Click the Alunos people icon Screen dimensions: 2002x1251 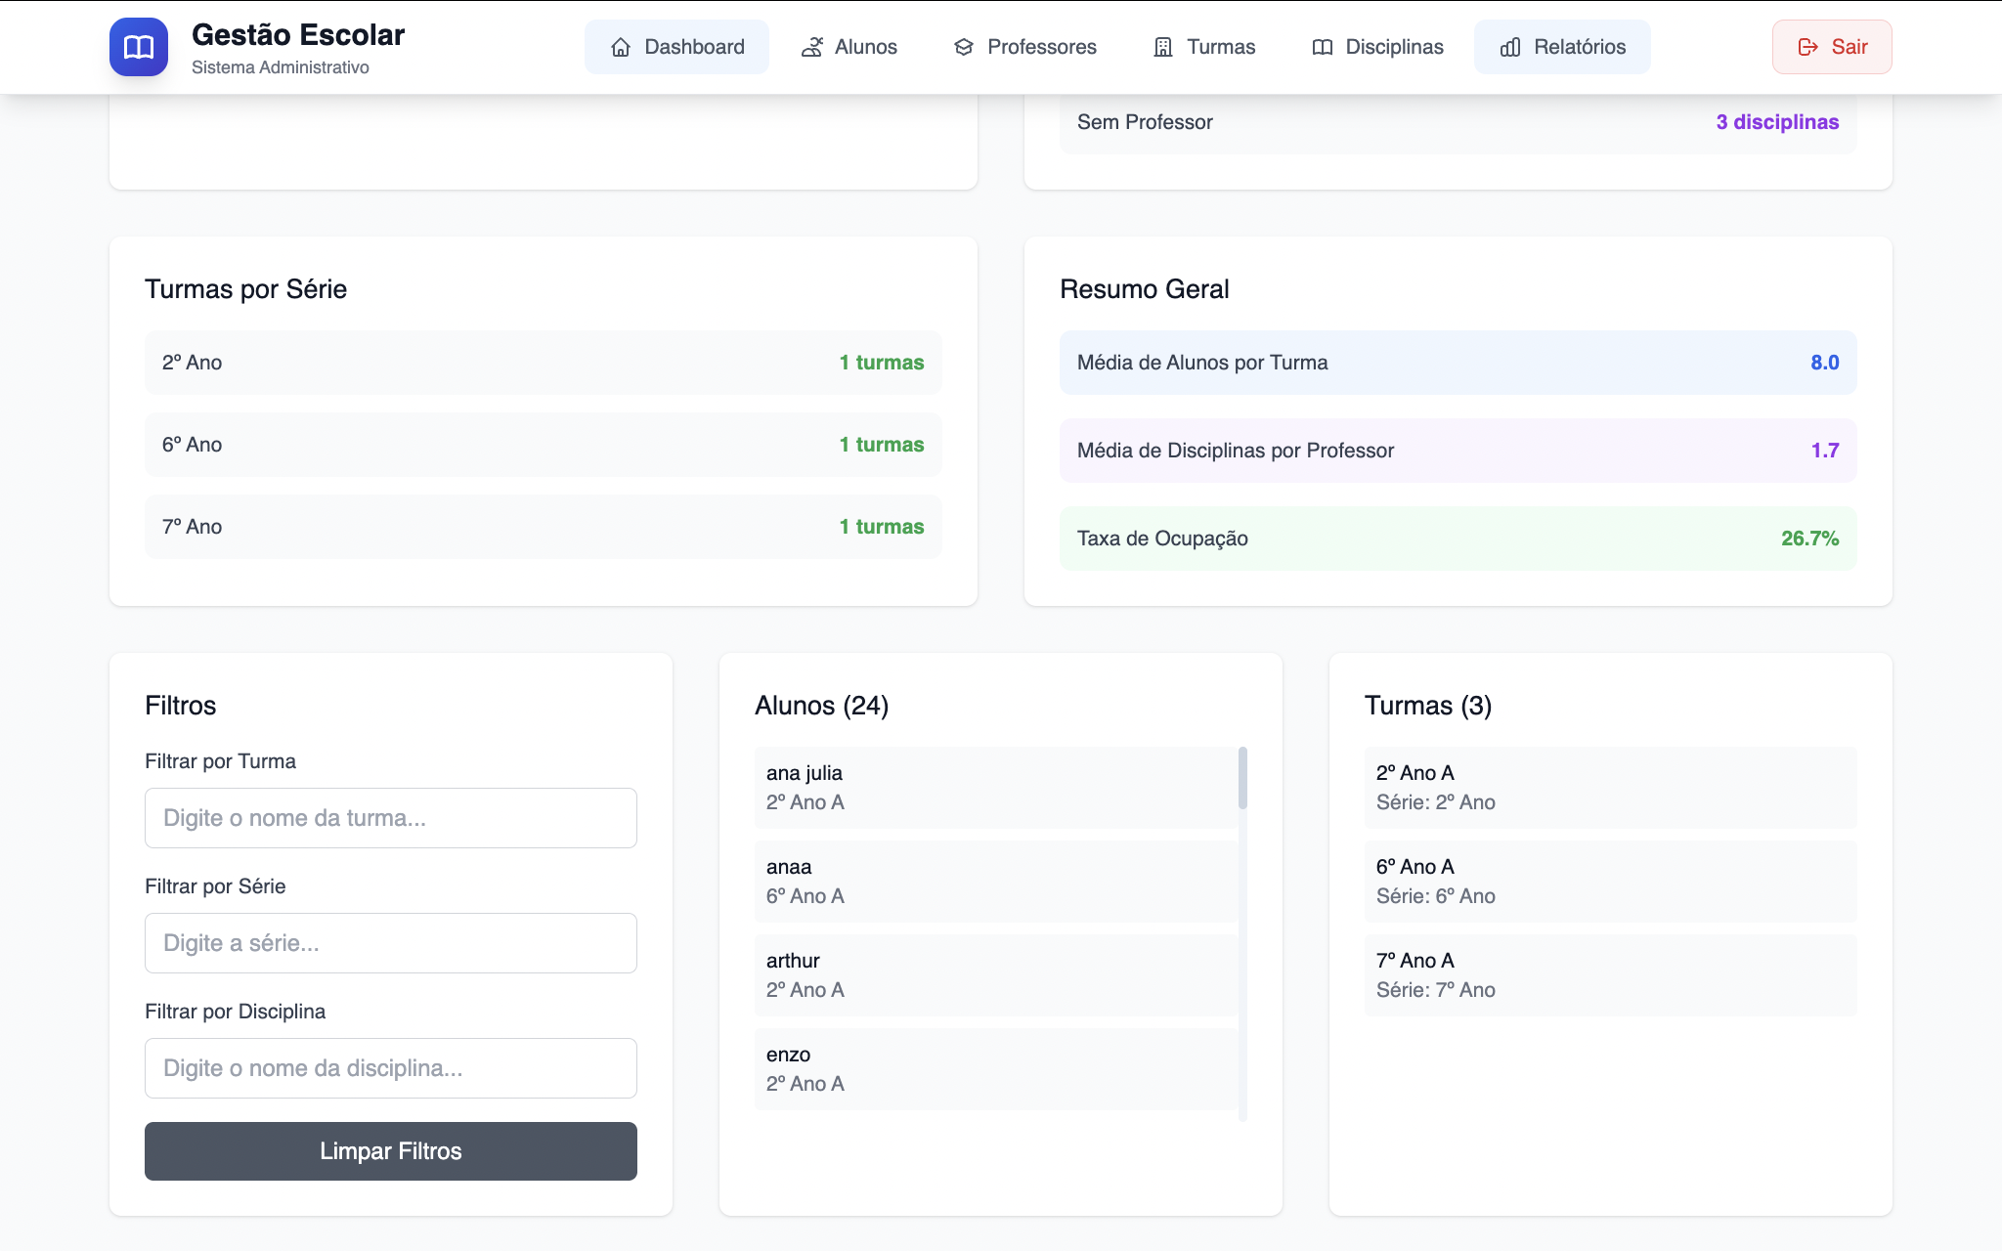coord(811,47)
